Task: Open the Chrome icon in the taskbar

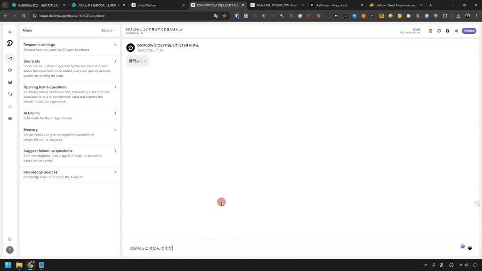Action: coord(30,265)
